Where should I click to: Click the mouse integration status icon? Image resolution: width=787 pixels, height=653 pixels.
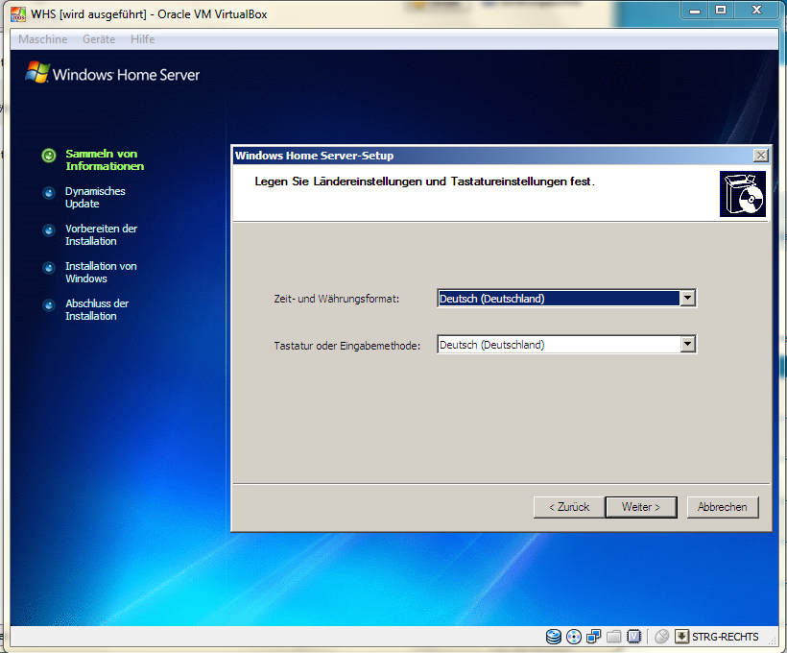(661, 637)
